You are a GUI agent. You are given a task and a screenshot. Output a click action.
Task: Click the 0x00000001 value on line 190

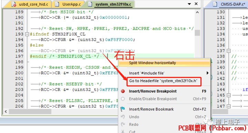click(113, 17)
